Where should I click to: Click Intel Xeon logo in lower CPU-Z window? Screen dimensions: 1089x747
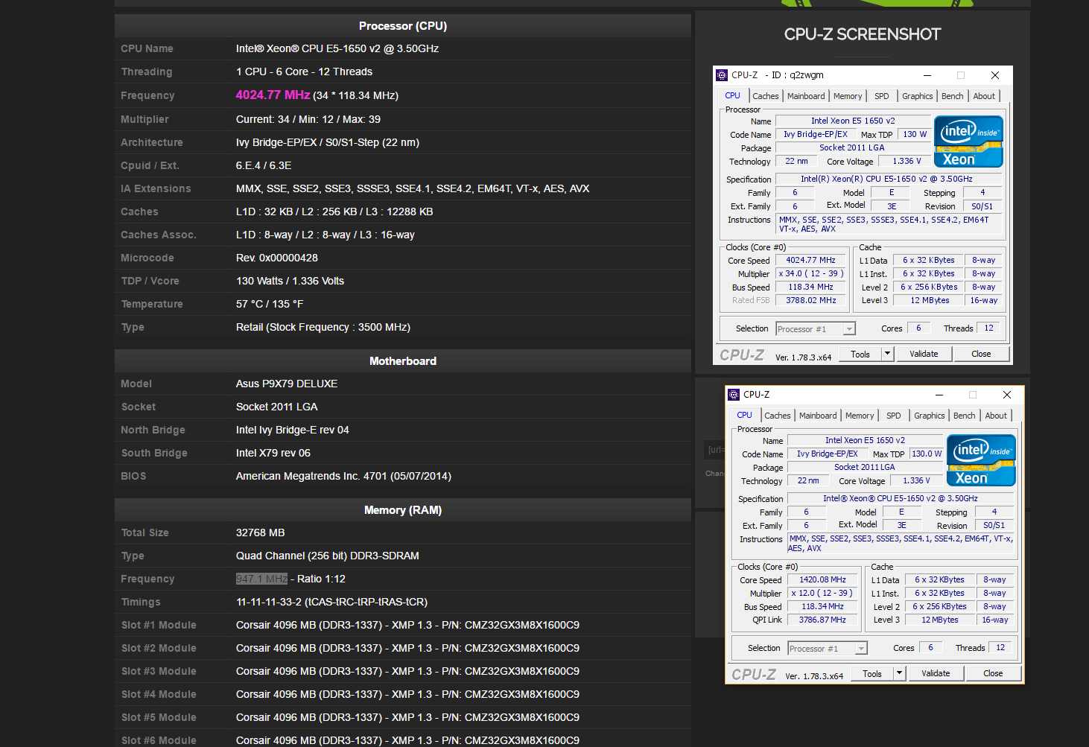tap(981, 460)
